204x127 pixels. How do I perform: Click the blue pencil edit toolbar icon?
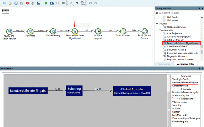(33, 3)
